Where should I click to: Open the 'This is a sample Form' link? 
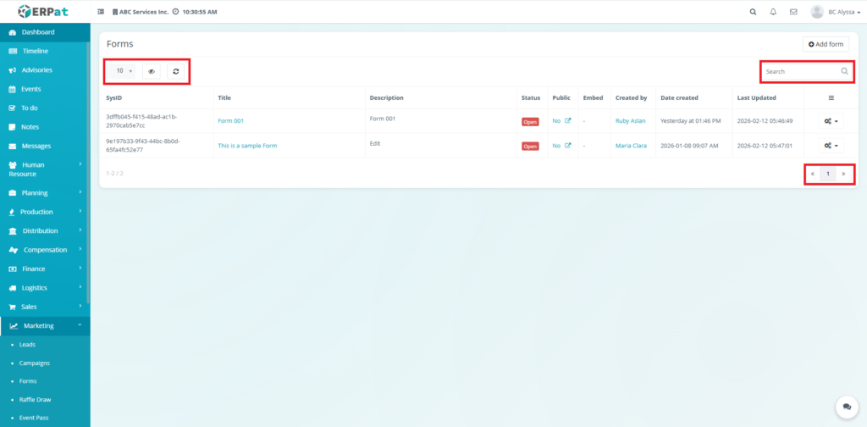point(247,146)
